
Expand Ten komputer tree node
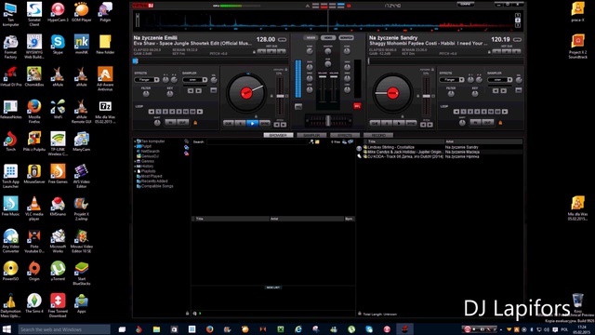pyautogui.click(x=135, y=141)
